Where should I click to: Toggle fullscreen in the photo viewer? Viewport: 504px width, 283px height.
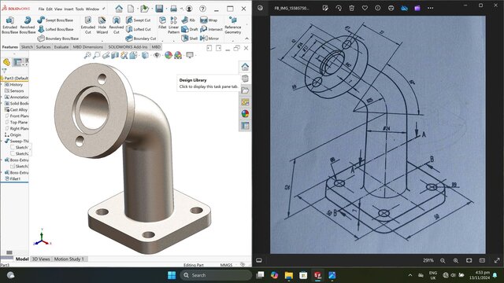497,260
